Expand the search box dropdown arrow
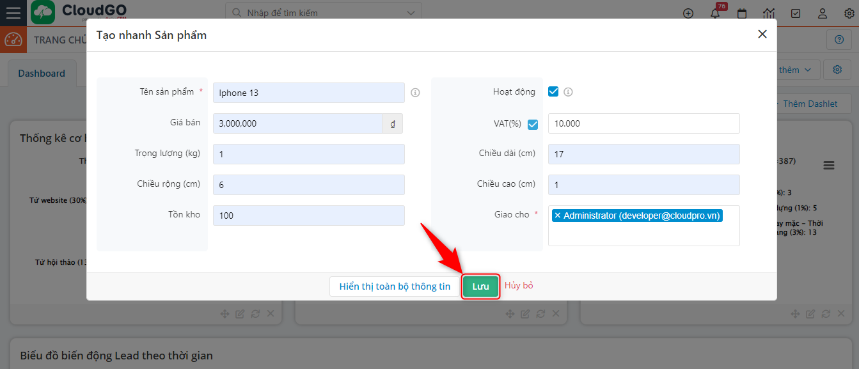 [x=410, y=13]
